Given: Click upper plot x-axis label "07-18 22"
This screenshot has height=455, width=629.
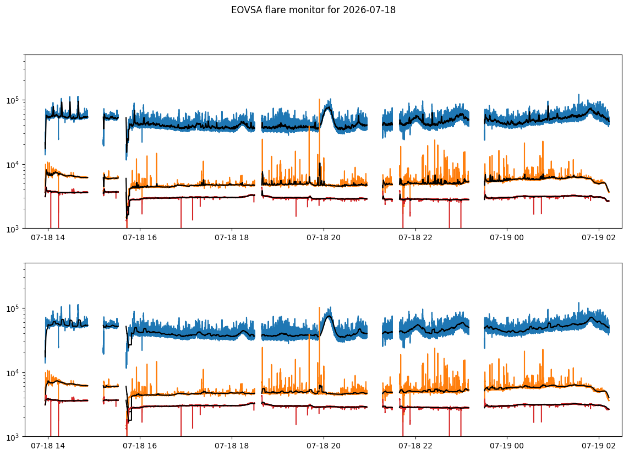Looking at the screenshot, I should coord(415,237).
